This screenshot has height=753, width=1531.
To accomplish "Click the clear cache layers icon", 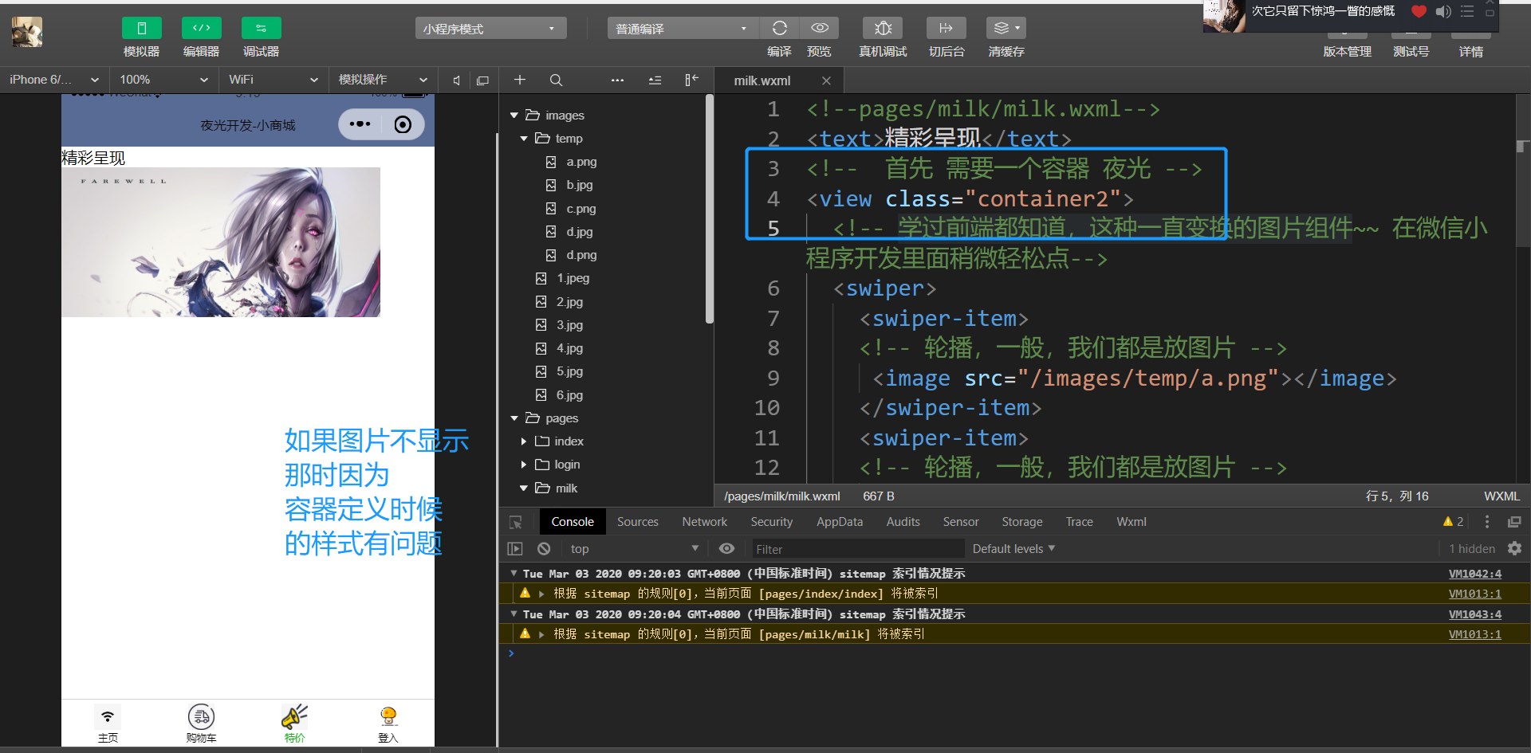I will tap(1006, 28).
